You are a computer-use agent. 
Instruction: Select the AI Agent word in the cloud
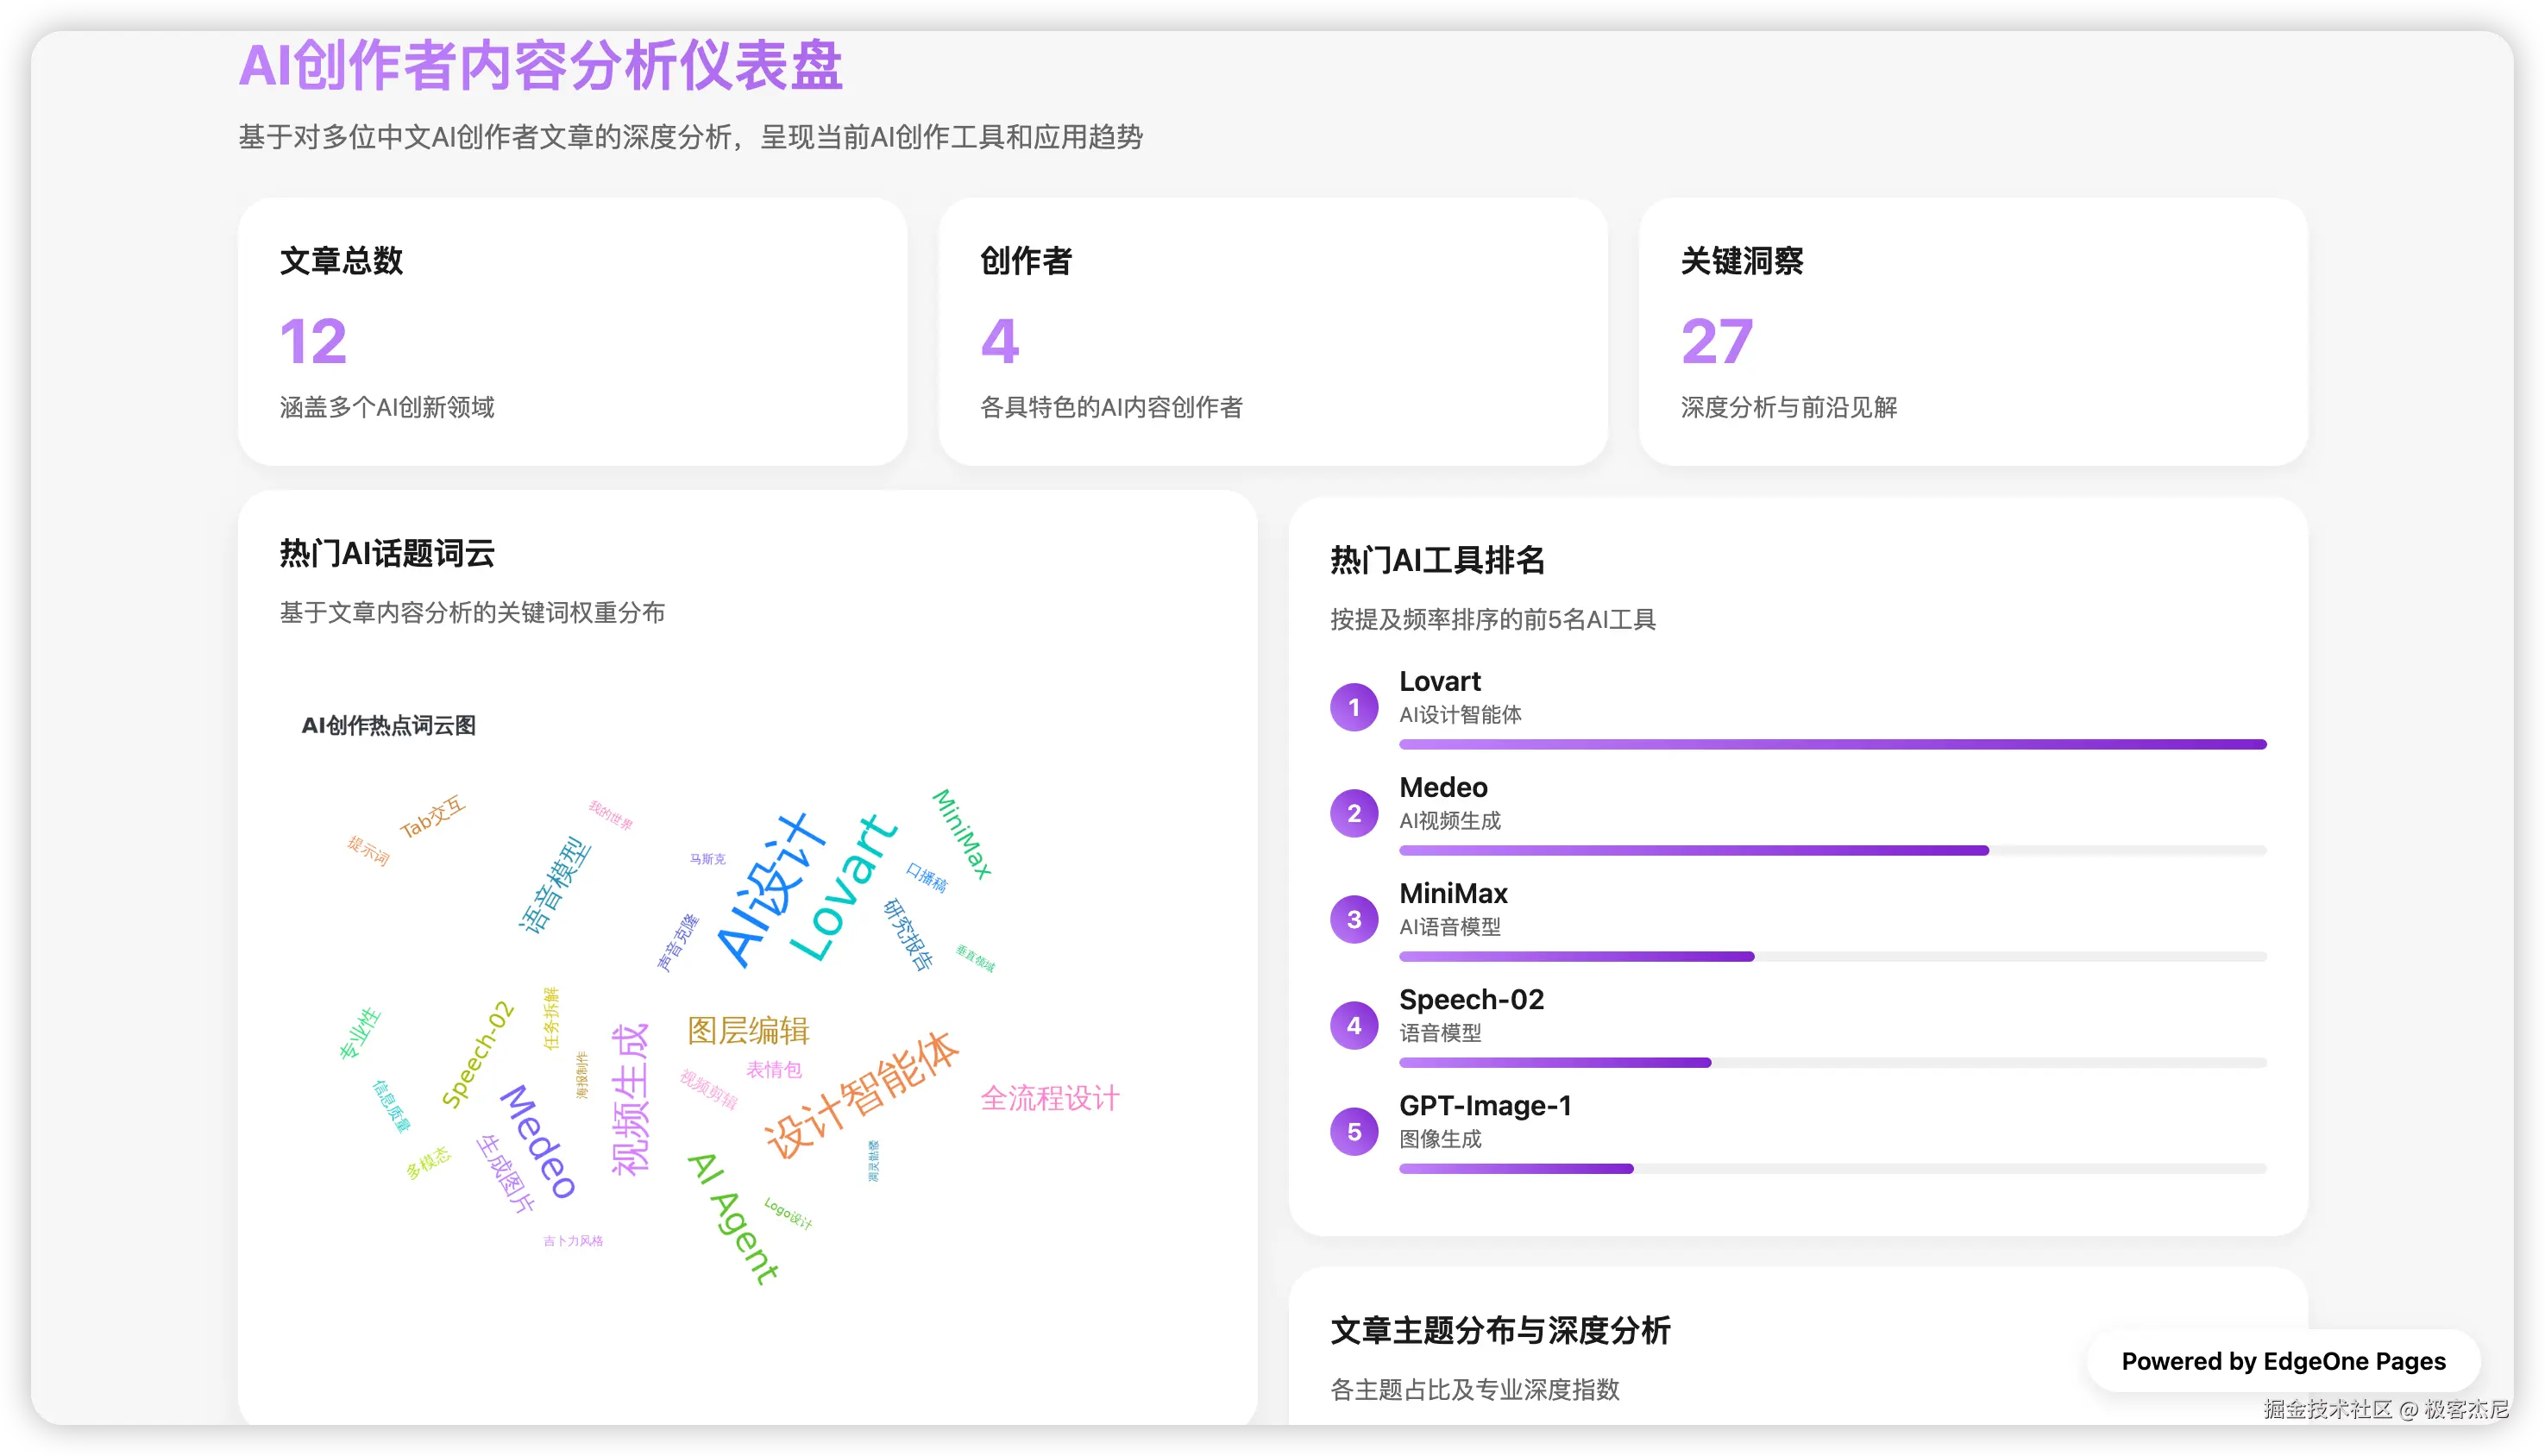733,1218
